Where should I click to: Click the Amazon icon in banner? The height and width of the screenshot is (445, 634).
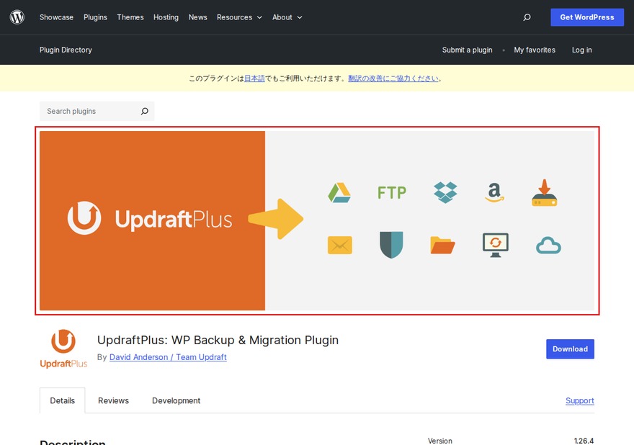[x=494, y=192]
